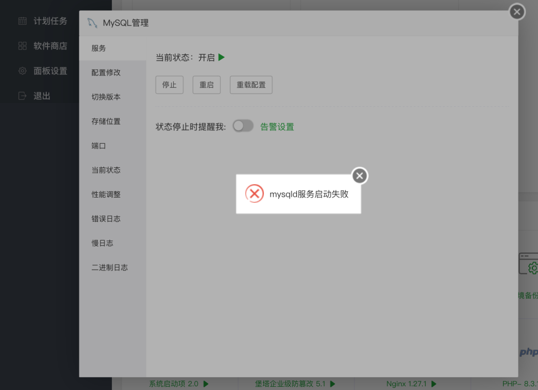Toggle the 状态停止时提醒我 switch

click(x=243, y=126)
